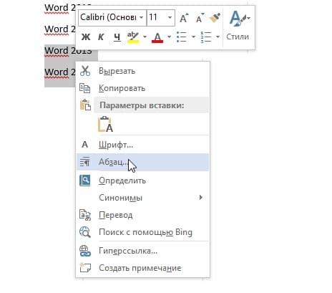Click the bulleted list icon
This screenshot has width=332, height=293.
click(x=181, y=37)
